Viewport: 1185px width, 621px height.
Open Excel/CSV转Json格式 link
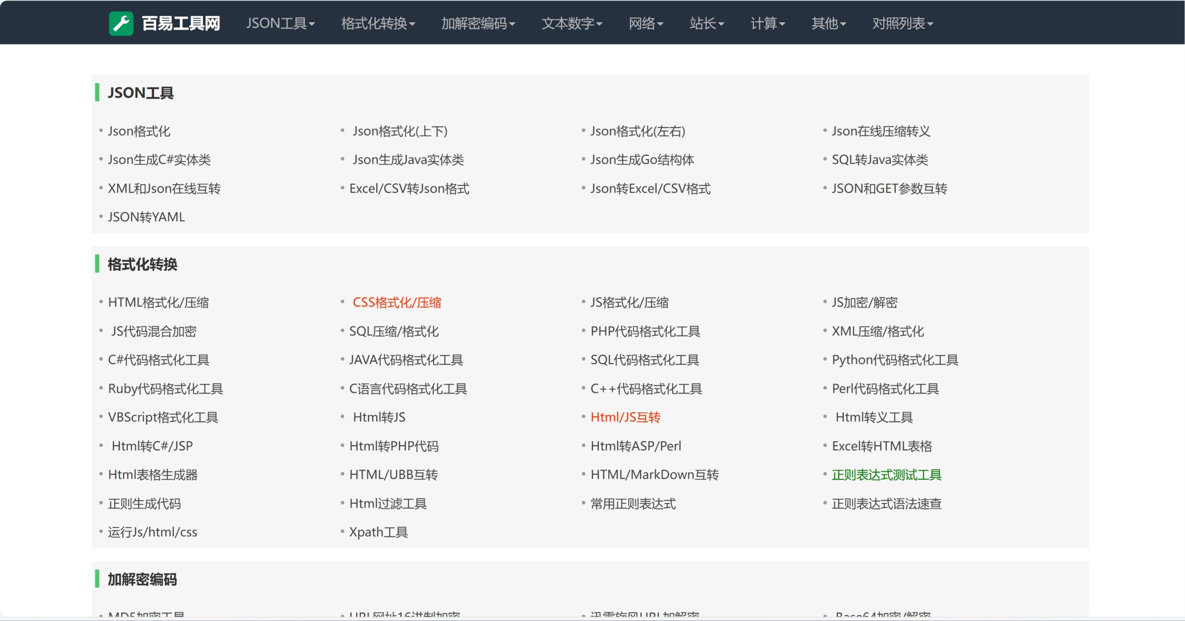point(409,189)
